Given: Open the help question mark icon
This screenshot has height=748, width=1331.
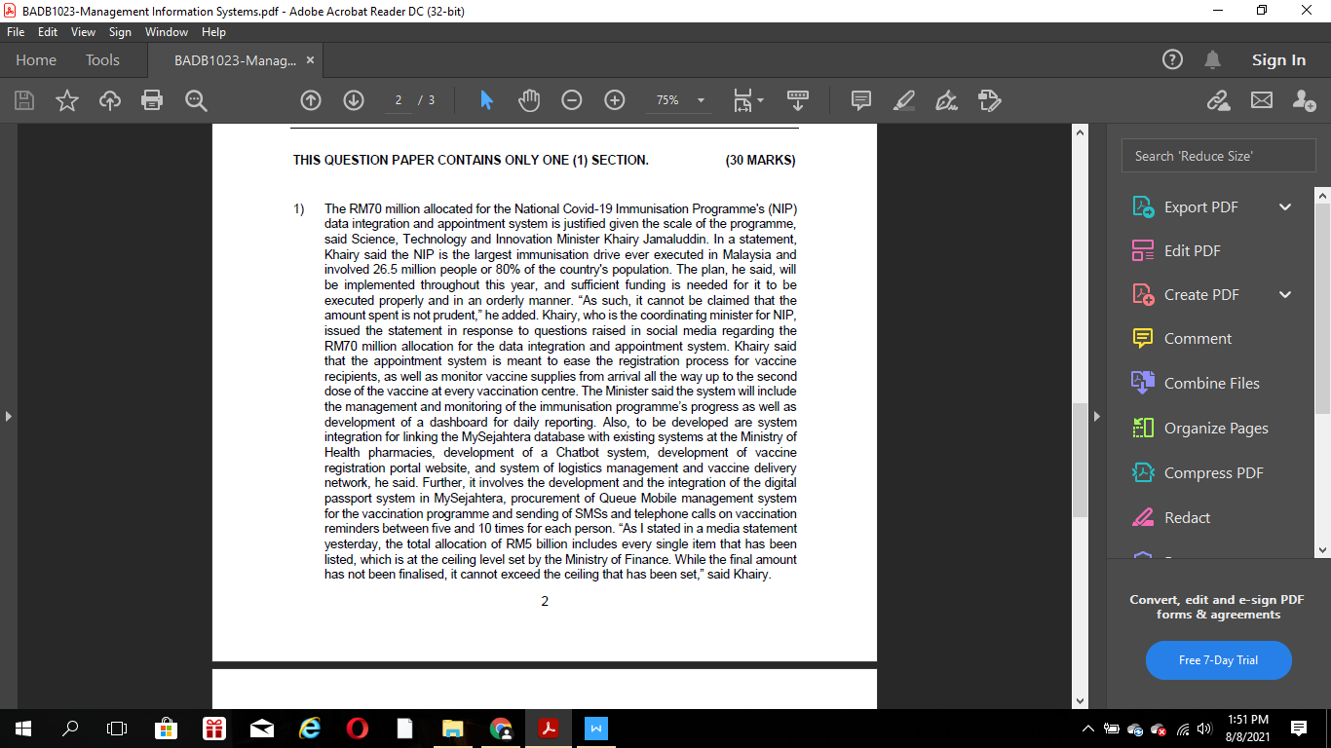Looking at the screenshot, I should pos(1173,59).
